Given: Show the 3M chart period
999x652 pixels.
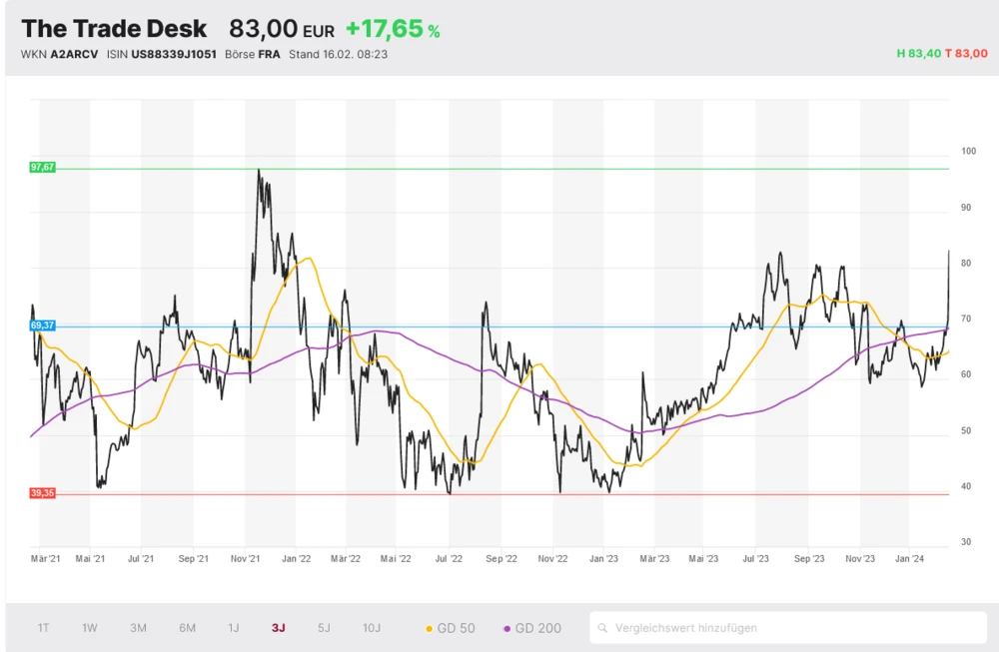Looking at the screenshot, I should pos(138,628).
